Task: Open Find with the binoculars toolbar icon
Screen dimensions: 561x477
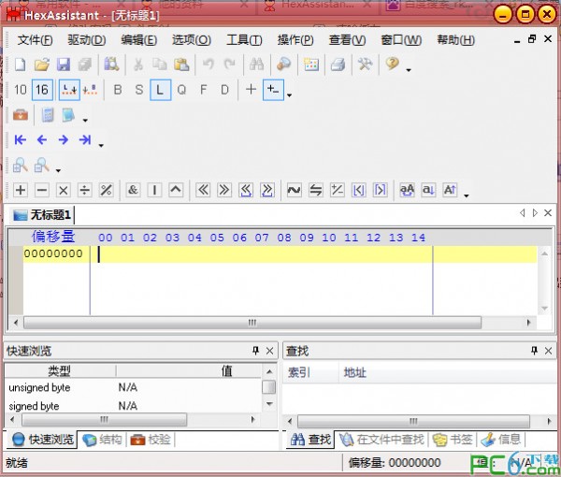Action: [256, 65]
